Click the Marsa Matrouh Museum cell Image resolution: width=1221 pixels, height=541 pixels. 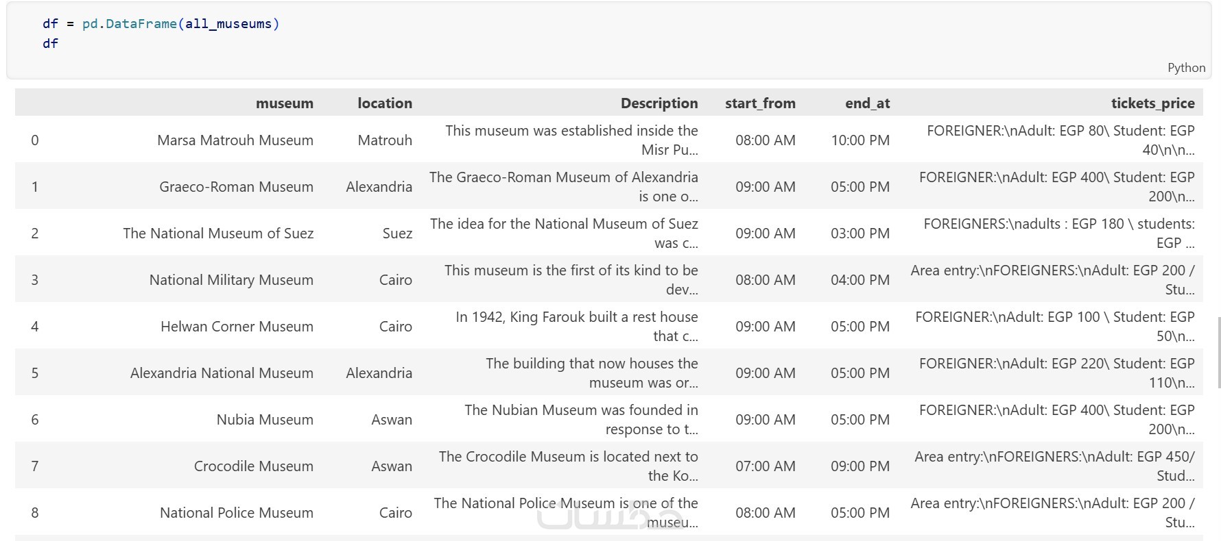click(x=235, y=140)
